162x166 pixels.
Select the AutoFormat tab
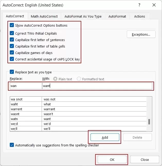pyautogui.click(x=117, y=16)
